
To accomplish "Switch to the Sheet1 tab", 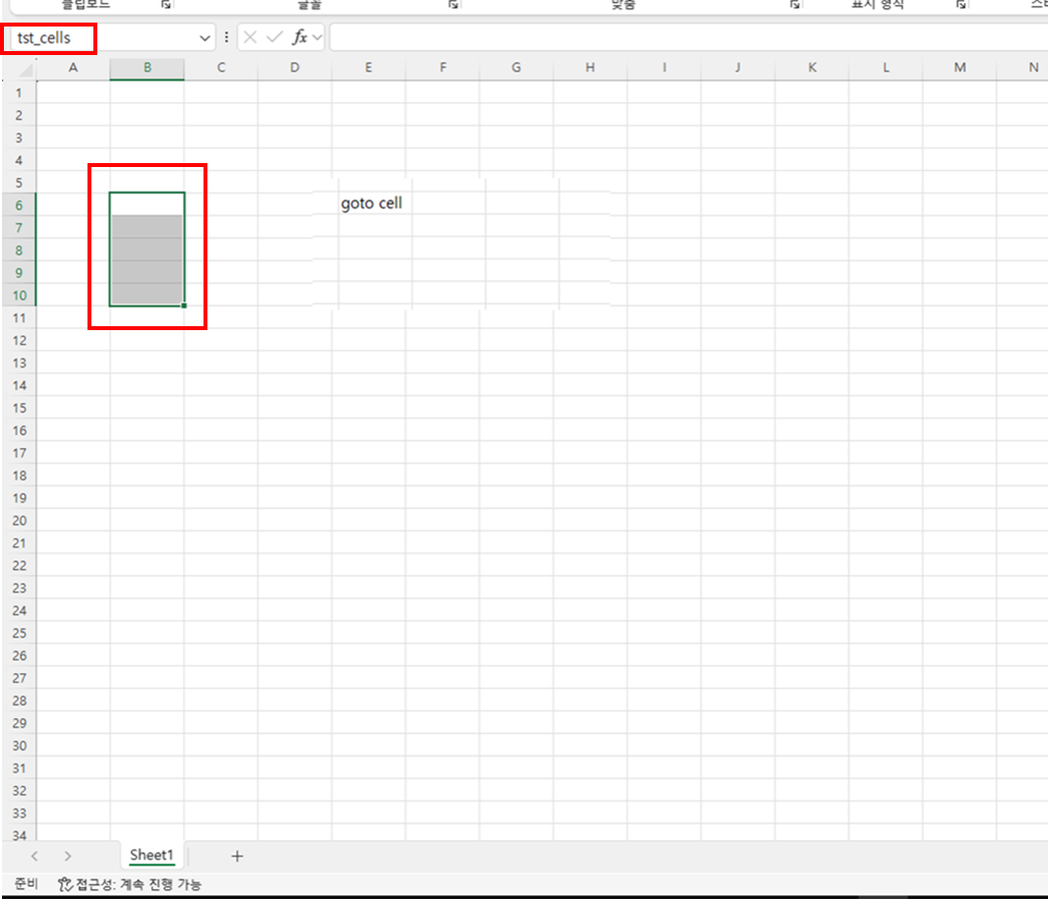I will [x=151, y=855].
